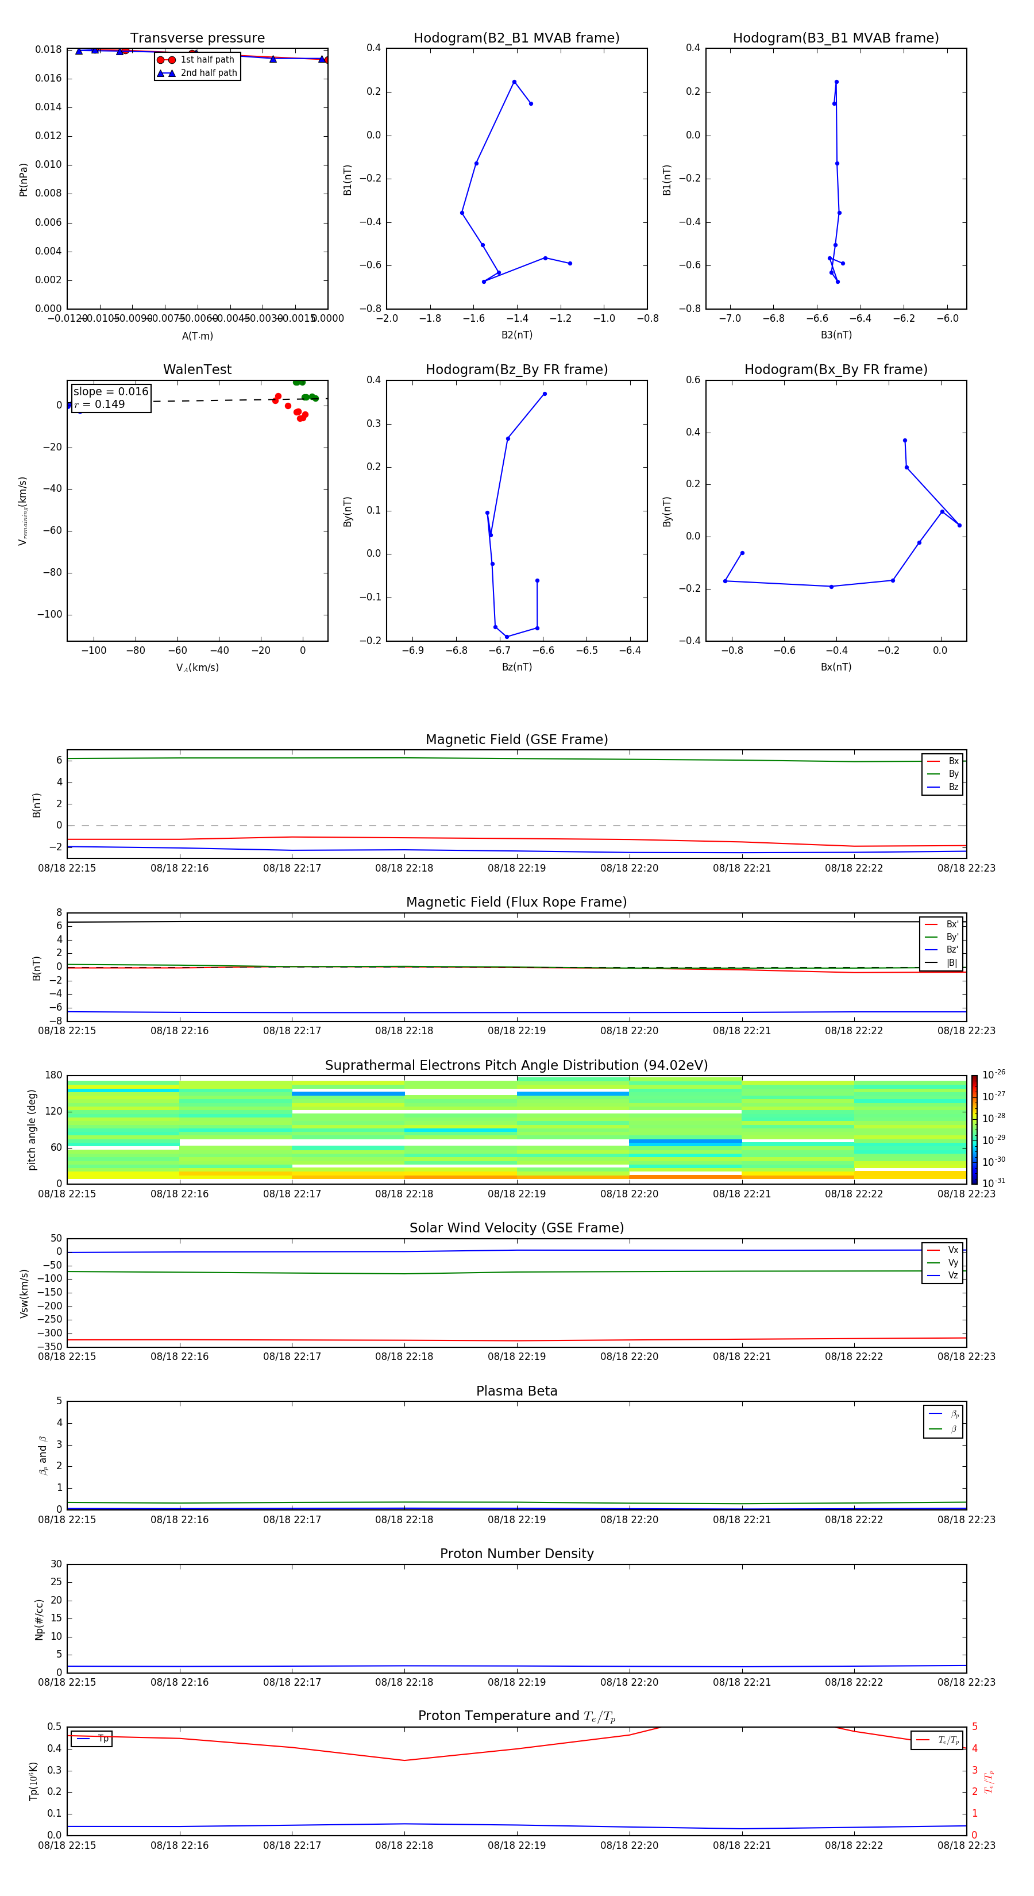Click the 'pitch angle (deg)' axis label
Image resolution: width=1034 pixels, height=1896 pixels.
(x=32, y=1130)
